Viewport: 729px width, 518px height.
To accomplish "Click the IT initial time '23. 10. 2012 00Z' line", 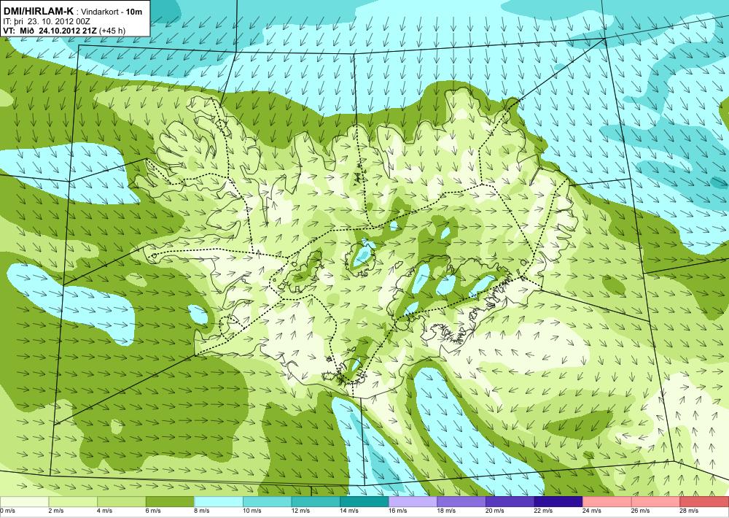I will click(x=47, y=21).
